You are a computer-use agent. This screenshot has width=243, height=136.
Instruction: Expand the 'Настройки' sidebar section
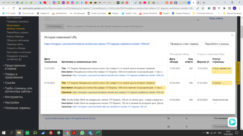[x=12, y=102]
